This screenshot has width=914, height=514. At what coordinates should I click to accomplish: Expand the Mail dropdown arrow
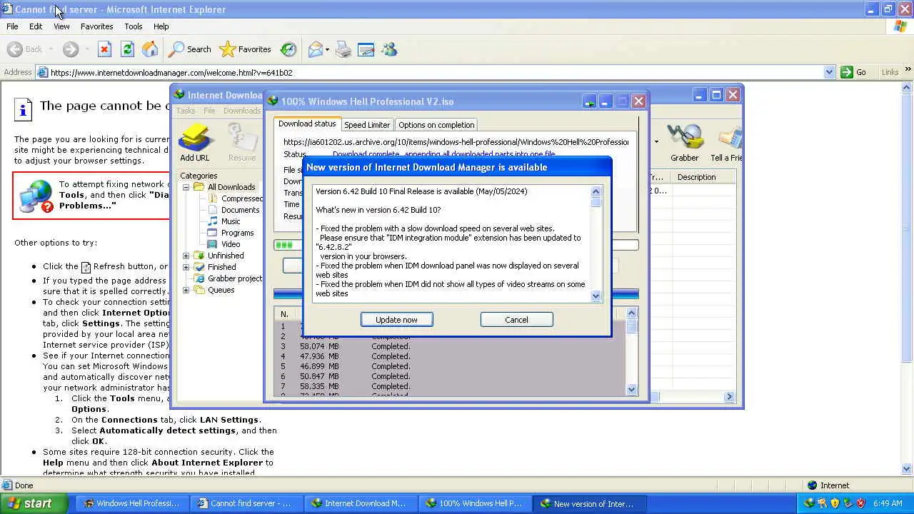tap(327, 49)
